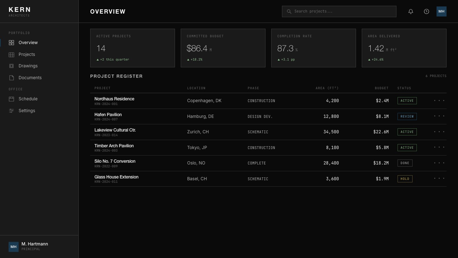Click the MH avatar in top bar
Screen dimensions: 458x258
(442, 11)
